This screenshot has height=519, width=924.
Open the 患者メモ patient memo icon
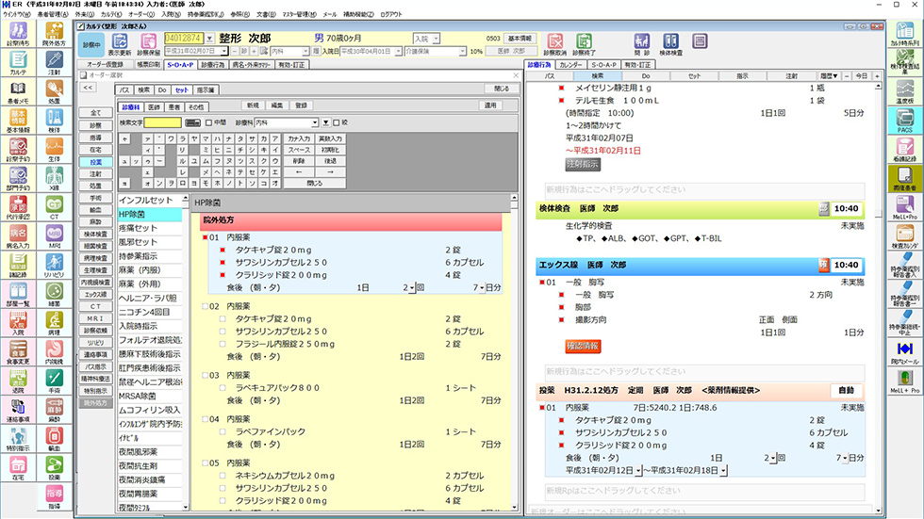18,91
